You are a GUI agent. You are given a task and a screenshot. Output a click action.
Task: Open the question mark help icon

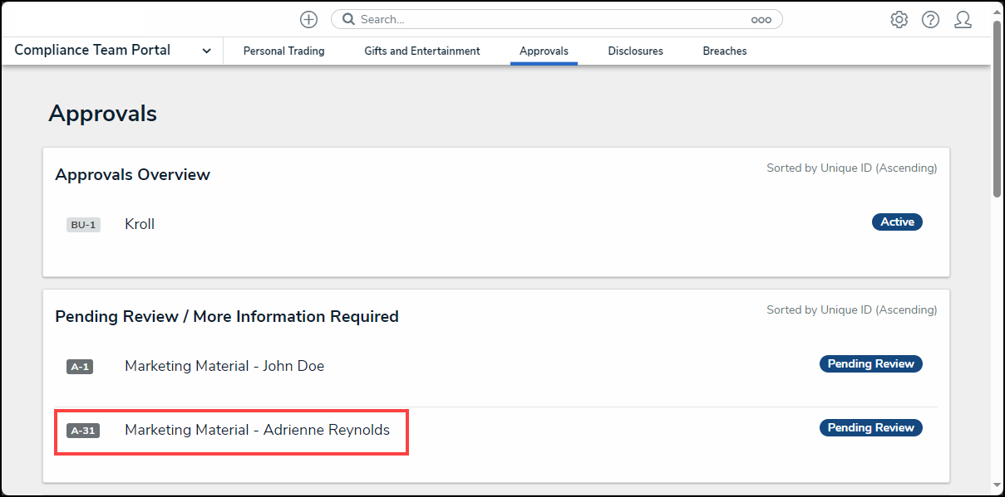(x=930, y=20)
